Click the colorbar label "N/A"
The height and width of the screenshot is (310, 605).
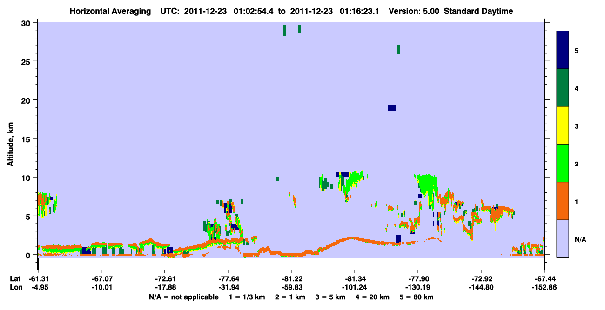(x=580, y=239)
